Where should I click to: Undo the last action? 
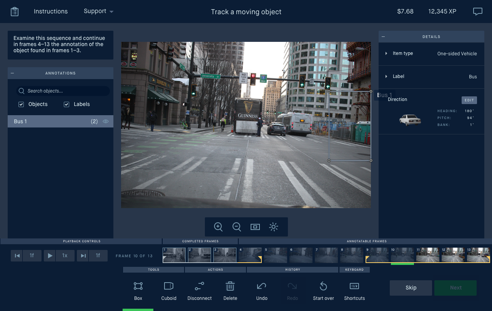[x=262, y=290]
